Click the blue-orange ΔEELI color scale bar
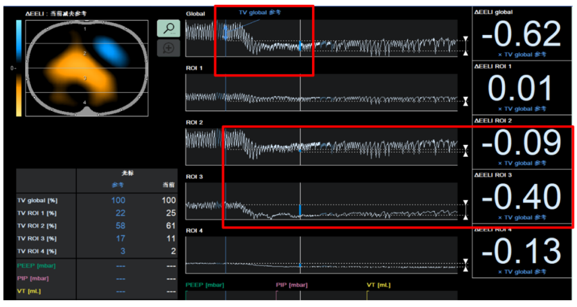 18,69
